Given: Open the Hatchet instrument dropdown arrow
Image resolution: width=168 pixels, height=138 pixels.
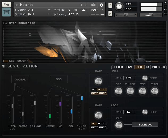Looking at the screenshot, I should (x=16, y=5).
